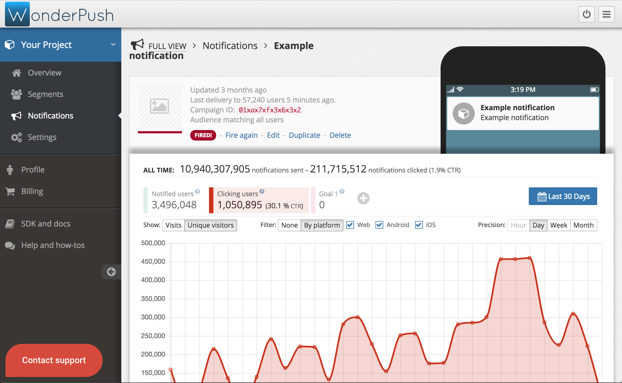Click the megaphone icon near FULL VIEW
Image resolution: width=622 pixels, height=383 pixels.
click(x=137, y=44)
